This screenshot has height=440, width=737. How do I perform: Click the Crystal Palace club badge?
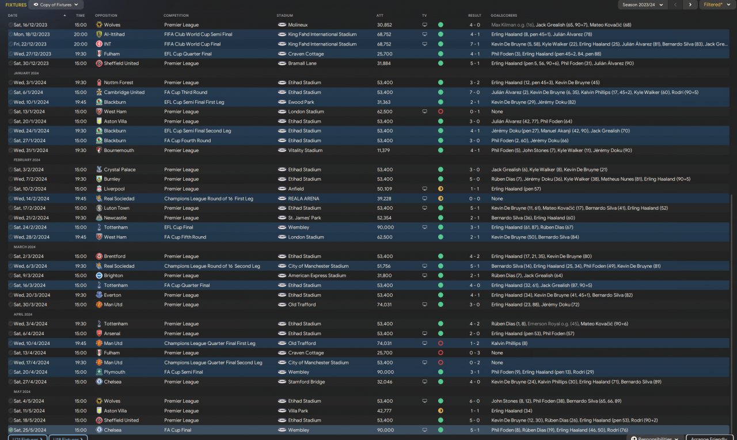tap(99, 170)
